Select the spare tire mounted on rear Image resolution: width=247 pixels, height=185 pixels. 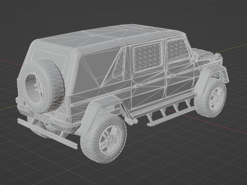(43, 86)
